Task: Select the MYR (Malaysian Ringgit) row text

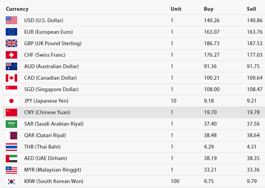Action: click(x=52, y=170)
